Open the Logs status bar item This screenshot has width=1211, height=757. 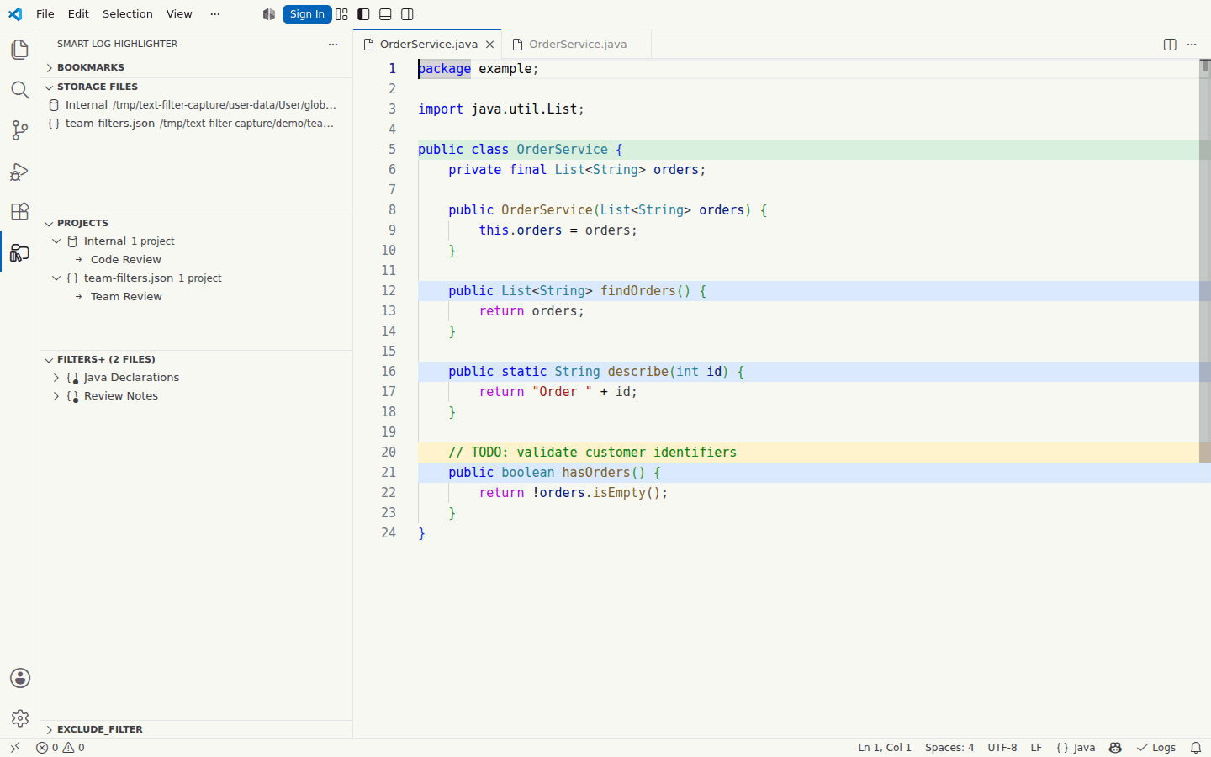(x=1156, y=748)
